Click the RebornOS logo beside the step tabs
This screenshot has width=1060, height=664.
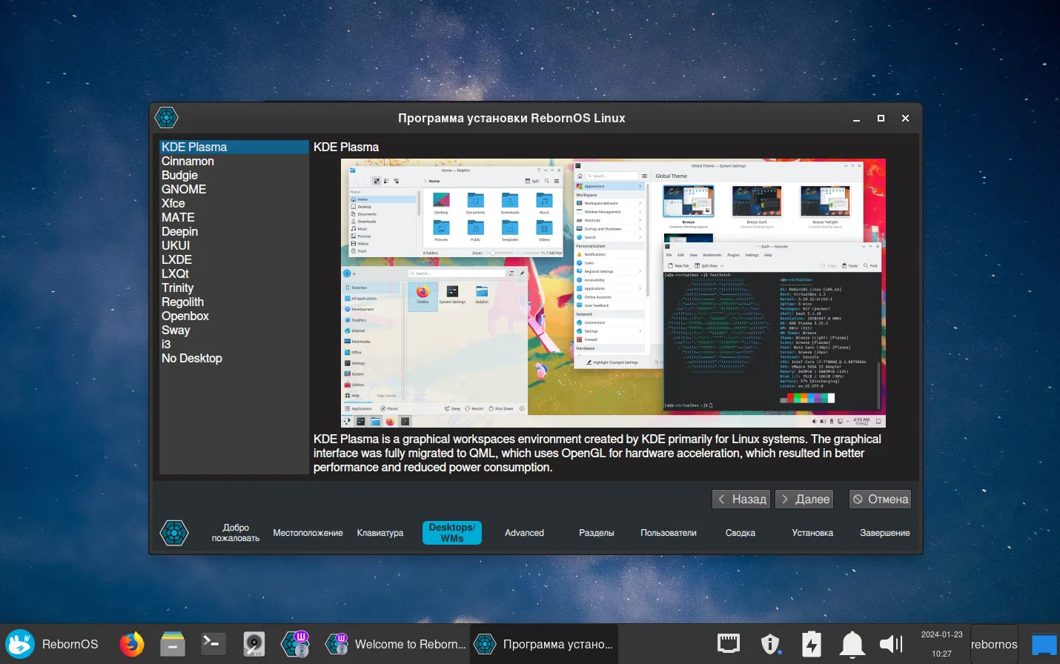(x=174, y=533)
